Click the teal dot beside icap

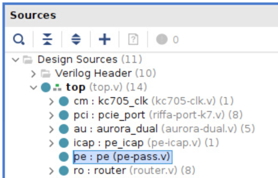pos(64,143)
